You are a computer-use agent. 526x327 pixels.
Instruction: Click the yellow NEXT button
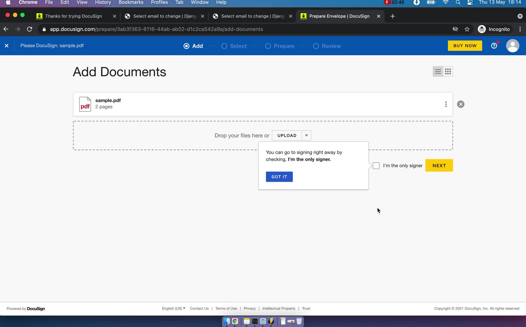coord(439,165)
